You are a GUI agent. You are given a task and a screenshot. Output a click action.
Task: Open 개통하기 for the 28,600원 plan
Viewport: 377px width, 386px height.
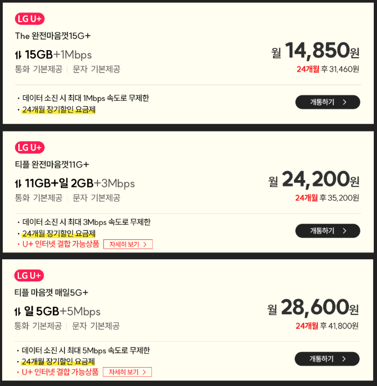(327, 359)
